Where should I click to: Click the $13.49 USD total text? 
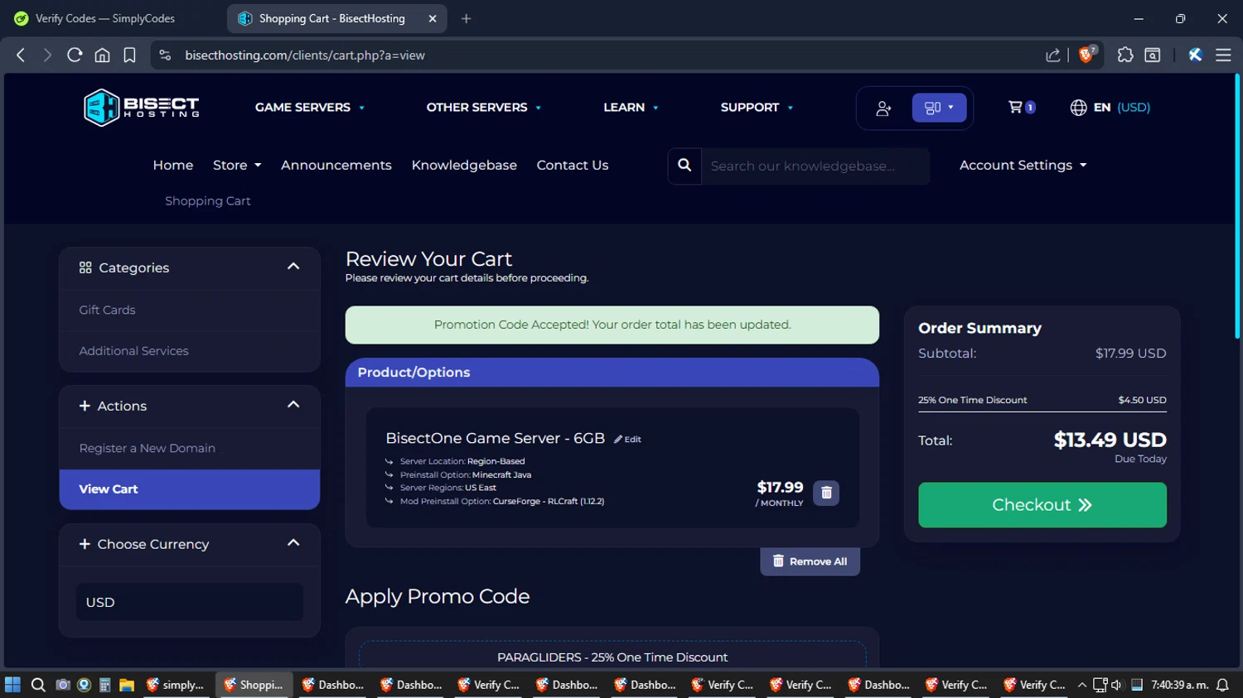(x=1110, y=440)
